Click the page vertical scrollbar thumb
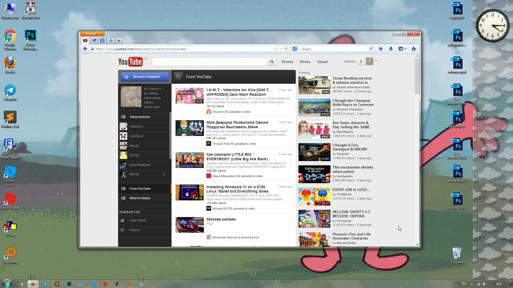Image resolution: width=513 pixels, height=288 pixels. click(x=417, y=76)
